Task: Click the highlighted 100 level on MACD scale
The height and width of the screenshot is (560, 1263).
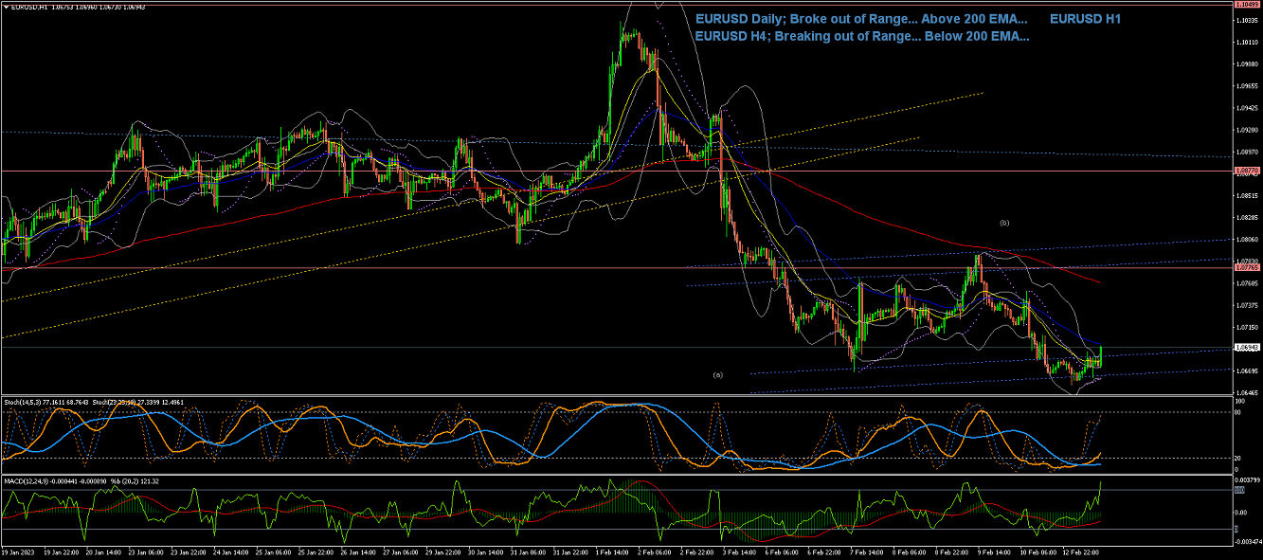Action: 1239,489
